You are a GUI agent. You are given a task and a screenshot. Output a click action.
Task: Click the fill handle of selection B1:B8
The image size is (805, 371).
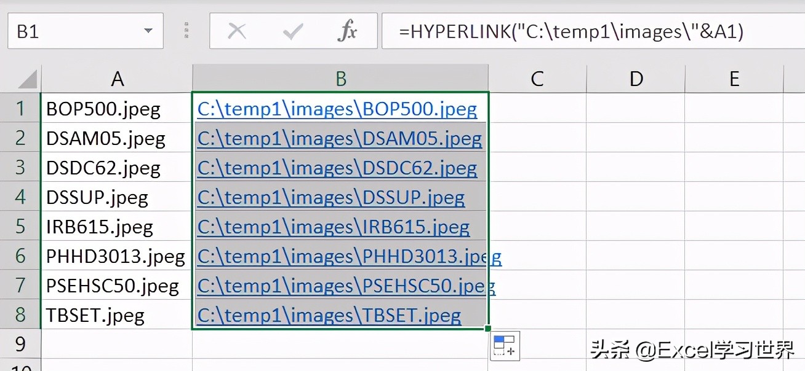click(x=488, y=329)
